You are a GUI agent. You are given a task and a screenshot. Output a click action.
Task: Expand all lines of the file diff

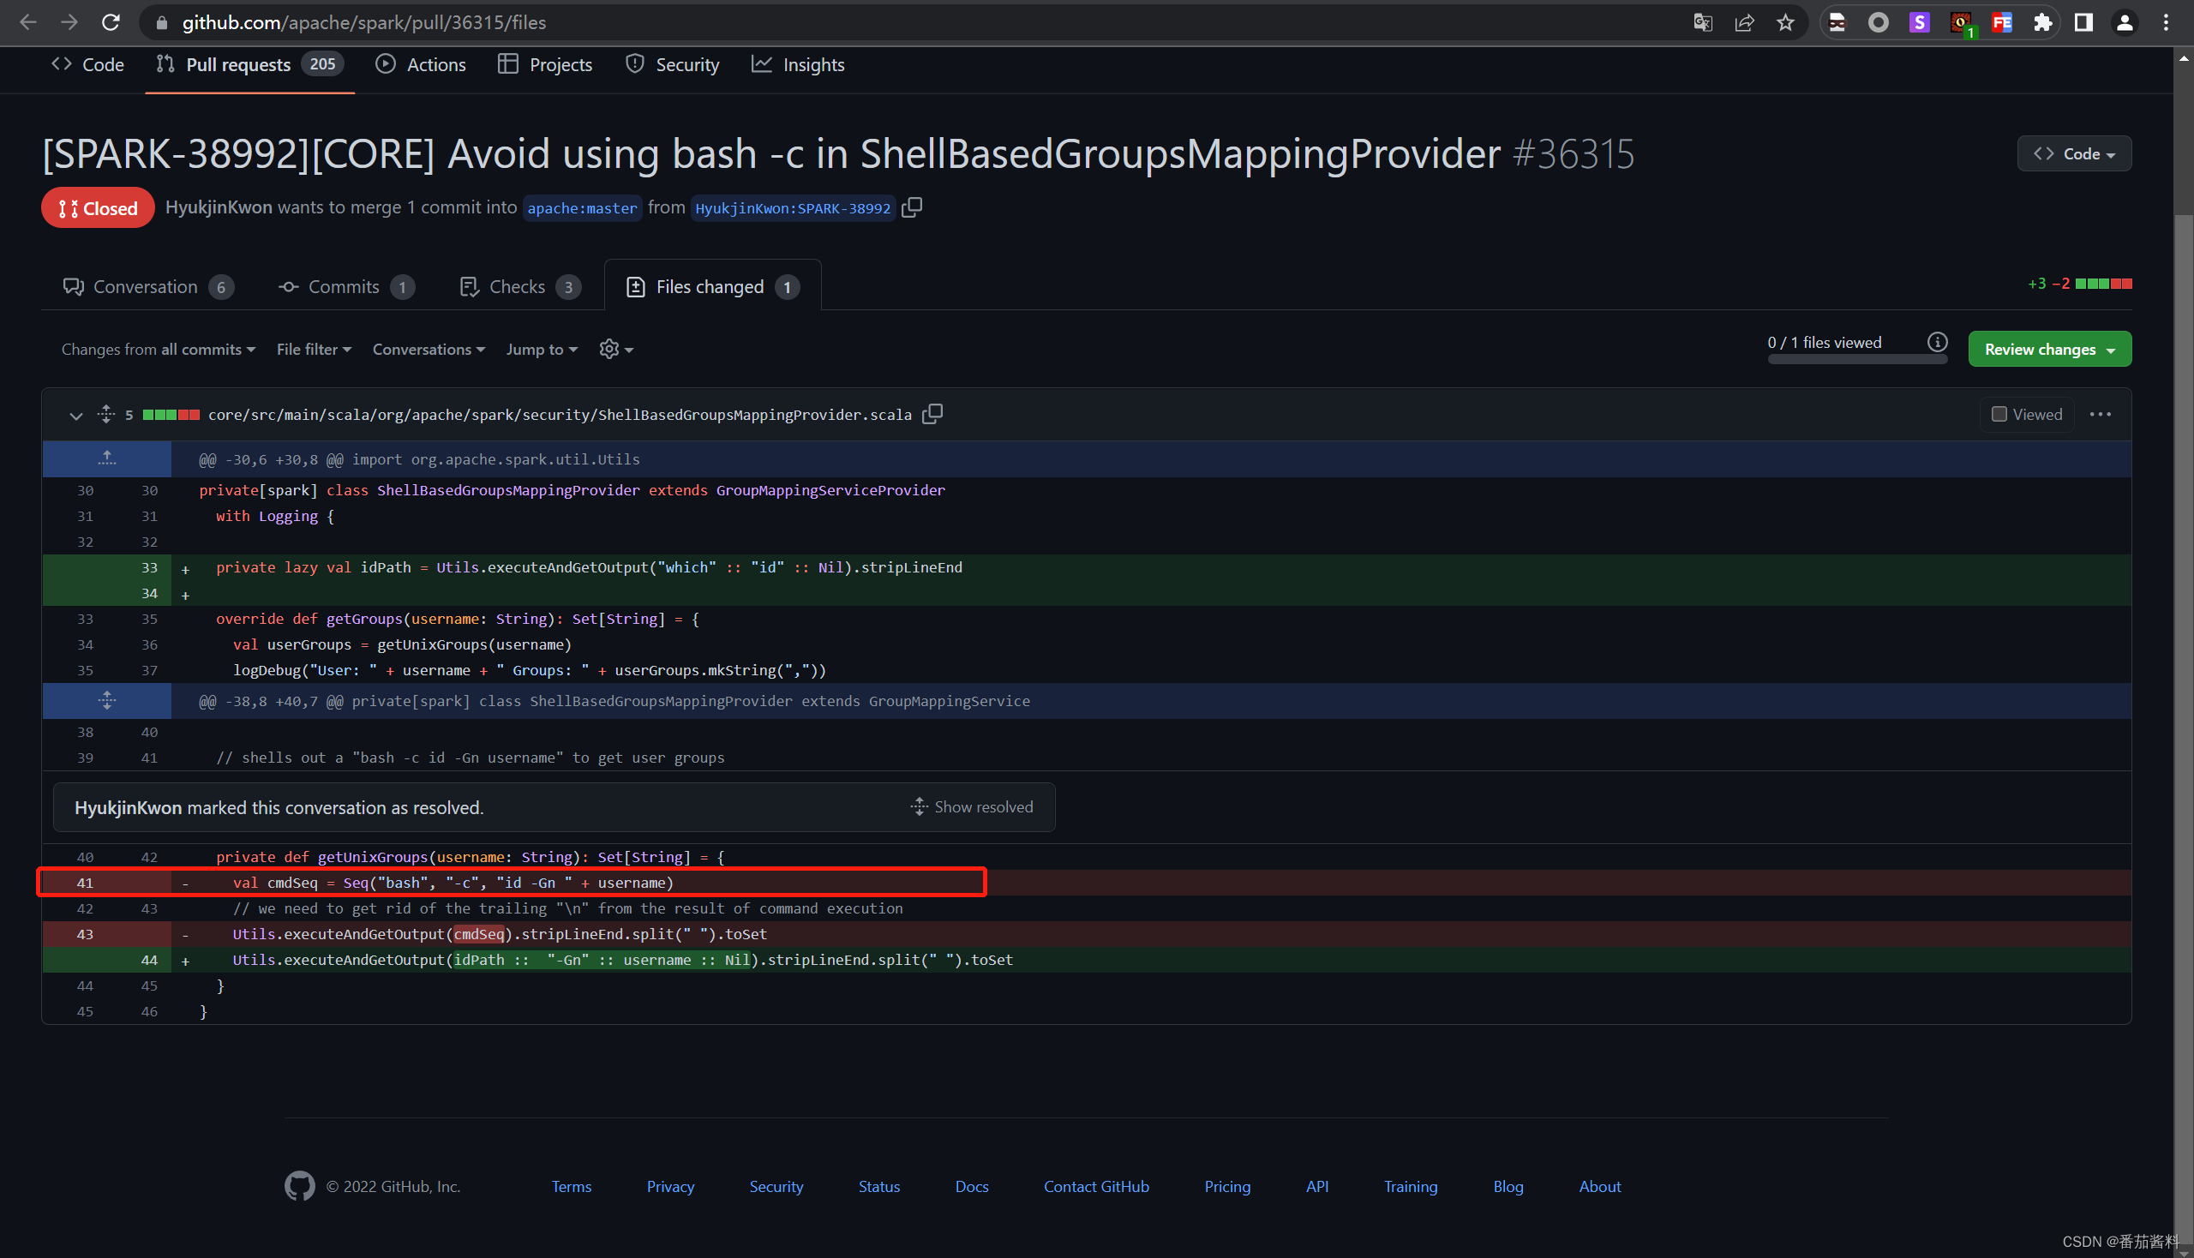click(105, 415)
